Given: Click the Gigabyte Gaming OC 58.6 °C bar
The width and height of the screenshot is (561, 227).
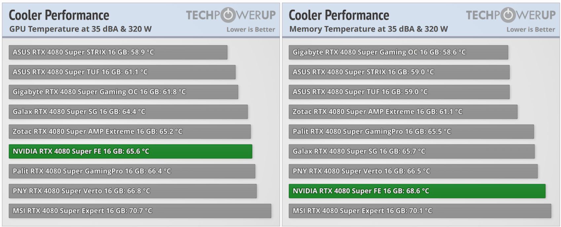Looking at the screenshot, I should [398, 52].
